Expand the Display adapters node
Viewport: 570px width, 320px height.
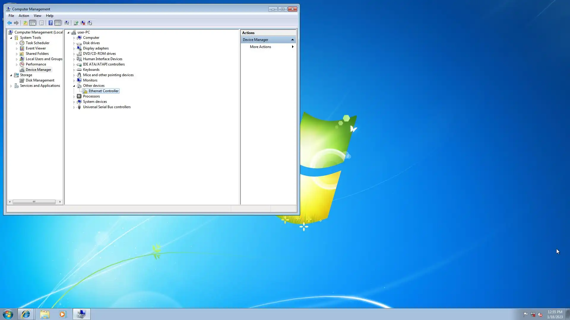coord(74,49)
